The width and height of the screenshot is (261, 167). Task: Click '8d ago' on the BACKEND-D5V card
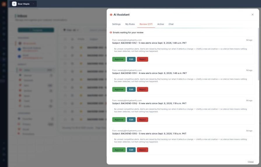point(249,70)
